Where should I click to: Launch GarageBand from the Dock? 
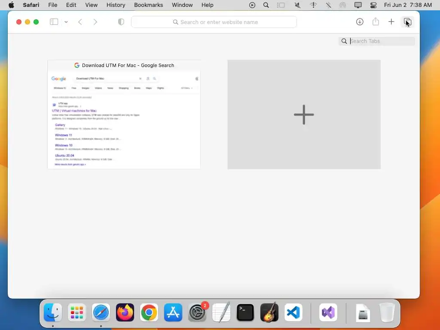(269, 312)
